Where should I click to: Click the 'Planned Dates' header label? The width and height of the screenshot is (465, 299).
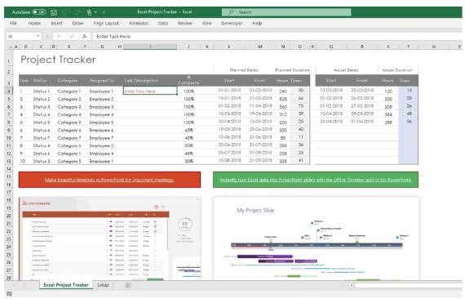[x=244, y=70]
